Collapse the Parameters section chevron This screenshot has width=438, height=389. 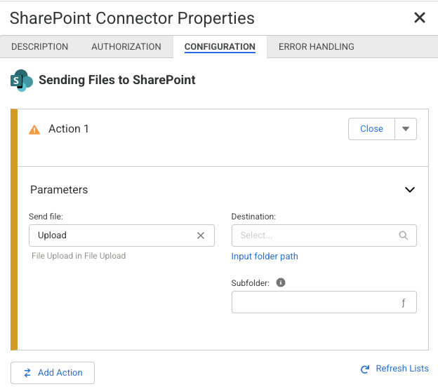pyautogui.click(x=409, y=190)
